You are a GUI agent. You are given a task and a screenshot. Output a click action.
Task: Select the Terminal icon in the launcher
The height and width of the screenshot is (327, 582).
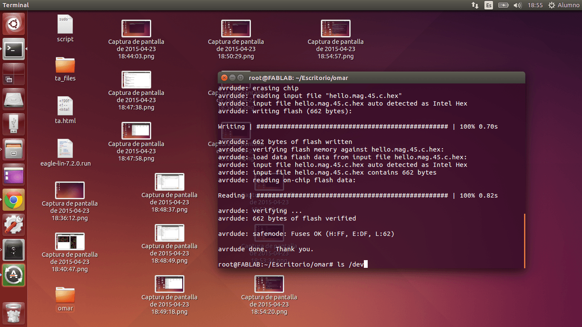[x=14, y=49]
